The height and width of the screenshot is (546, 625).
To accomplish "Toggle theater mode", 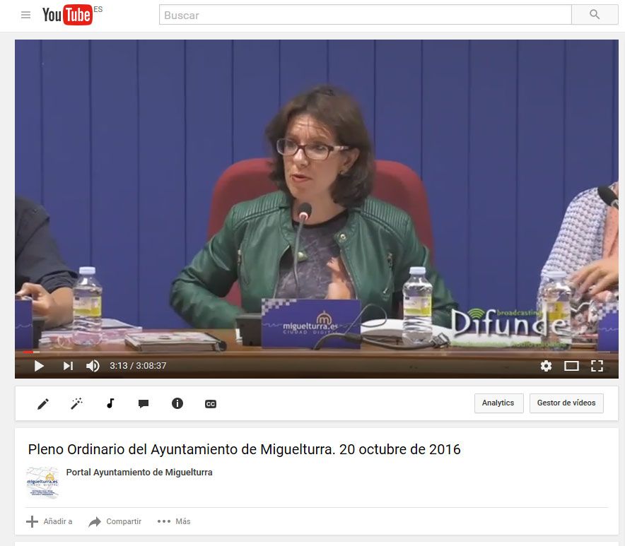I will 571,366.
